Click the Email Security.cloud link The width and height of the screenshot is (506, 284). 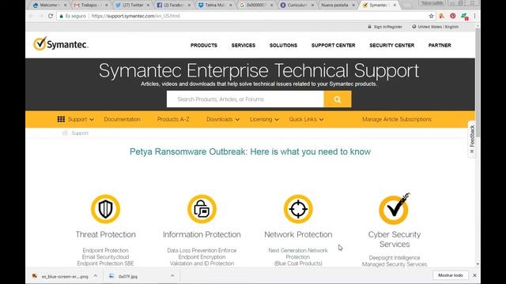tap(105, 257)
